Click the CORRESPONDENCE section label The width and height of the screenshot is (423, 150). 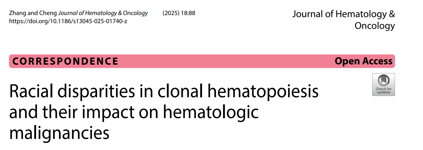65,61
